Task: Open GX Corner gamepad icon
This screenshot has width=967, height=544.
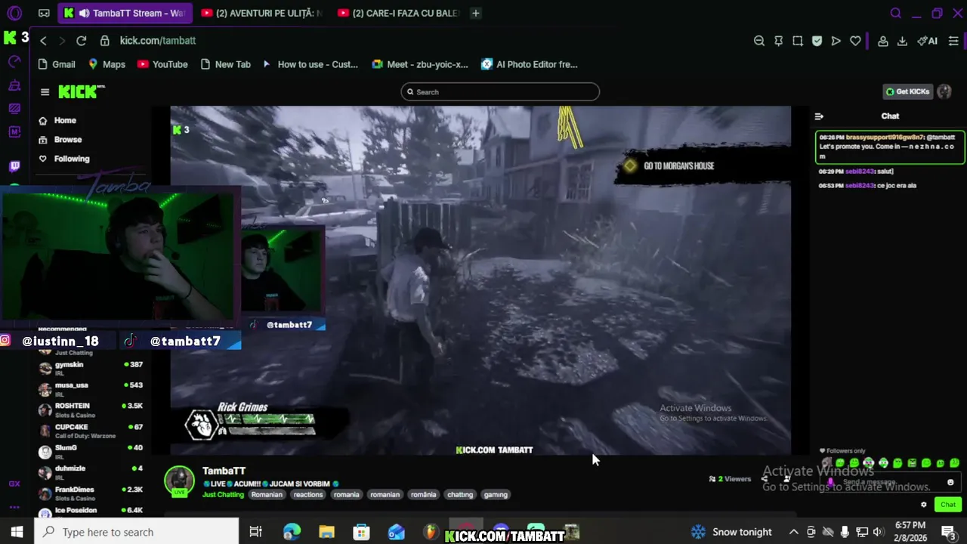Action: tap(44, 13)
